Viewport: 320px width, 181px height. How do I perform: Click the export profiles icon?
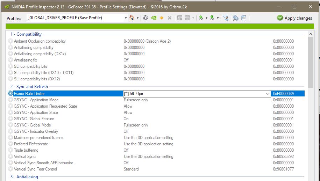coord(201,18)
